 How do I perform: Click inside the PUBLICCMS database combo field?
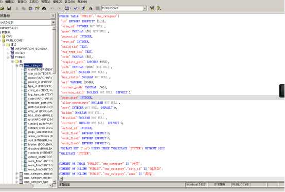[x=122, y=8]
